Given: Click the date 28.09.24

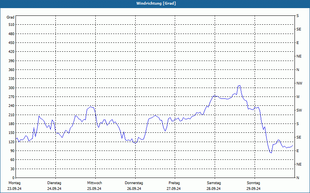Looking at the screenshot, I should pos(214,189).
